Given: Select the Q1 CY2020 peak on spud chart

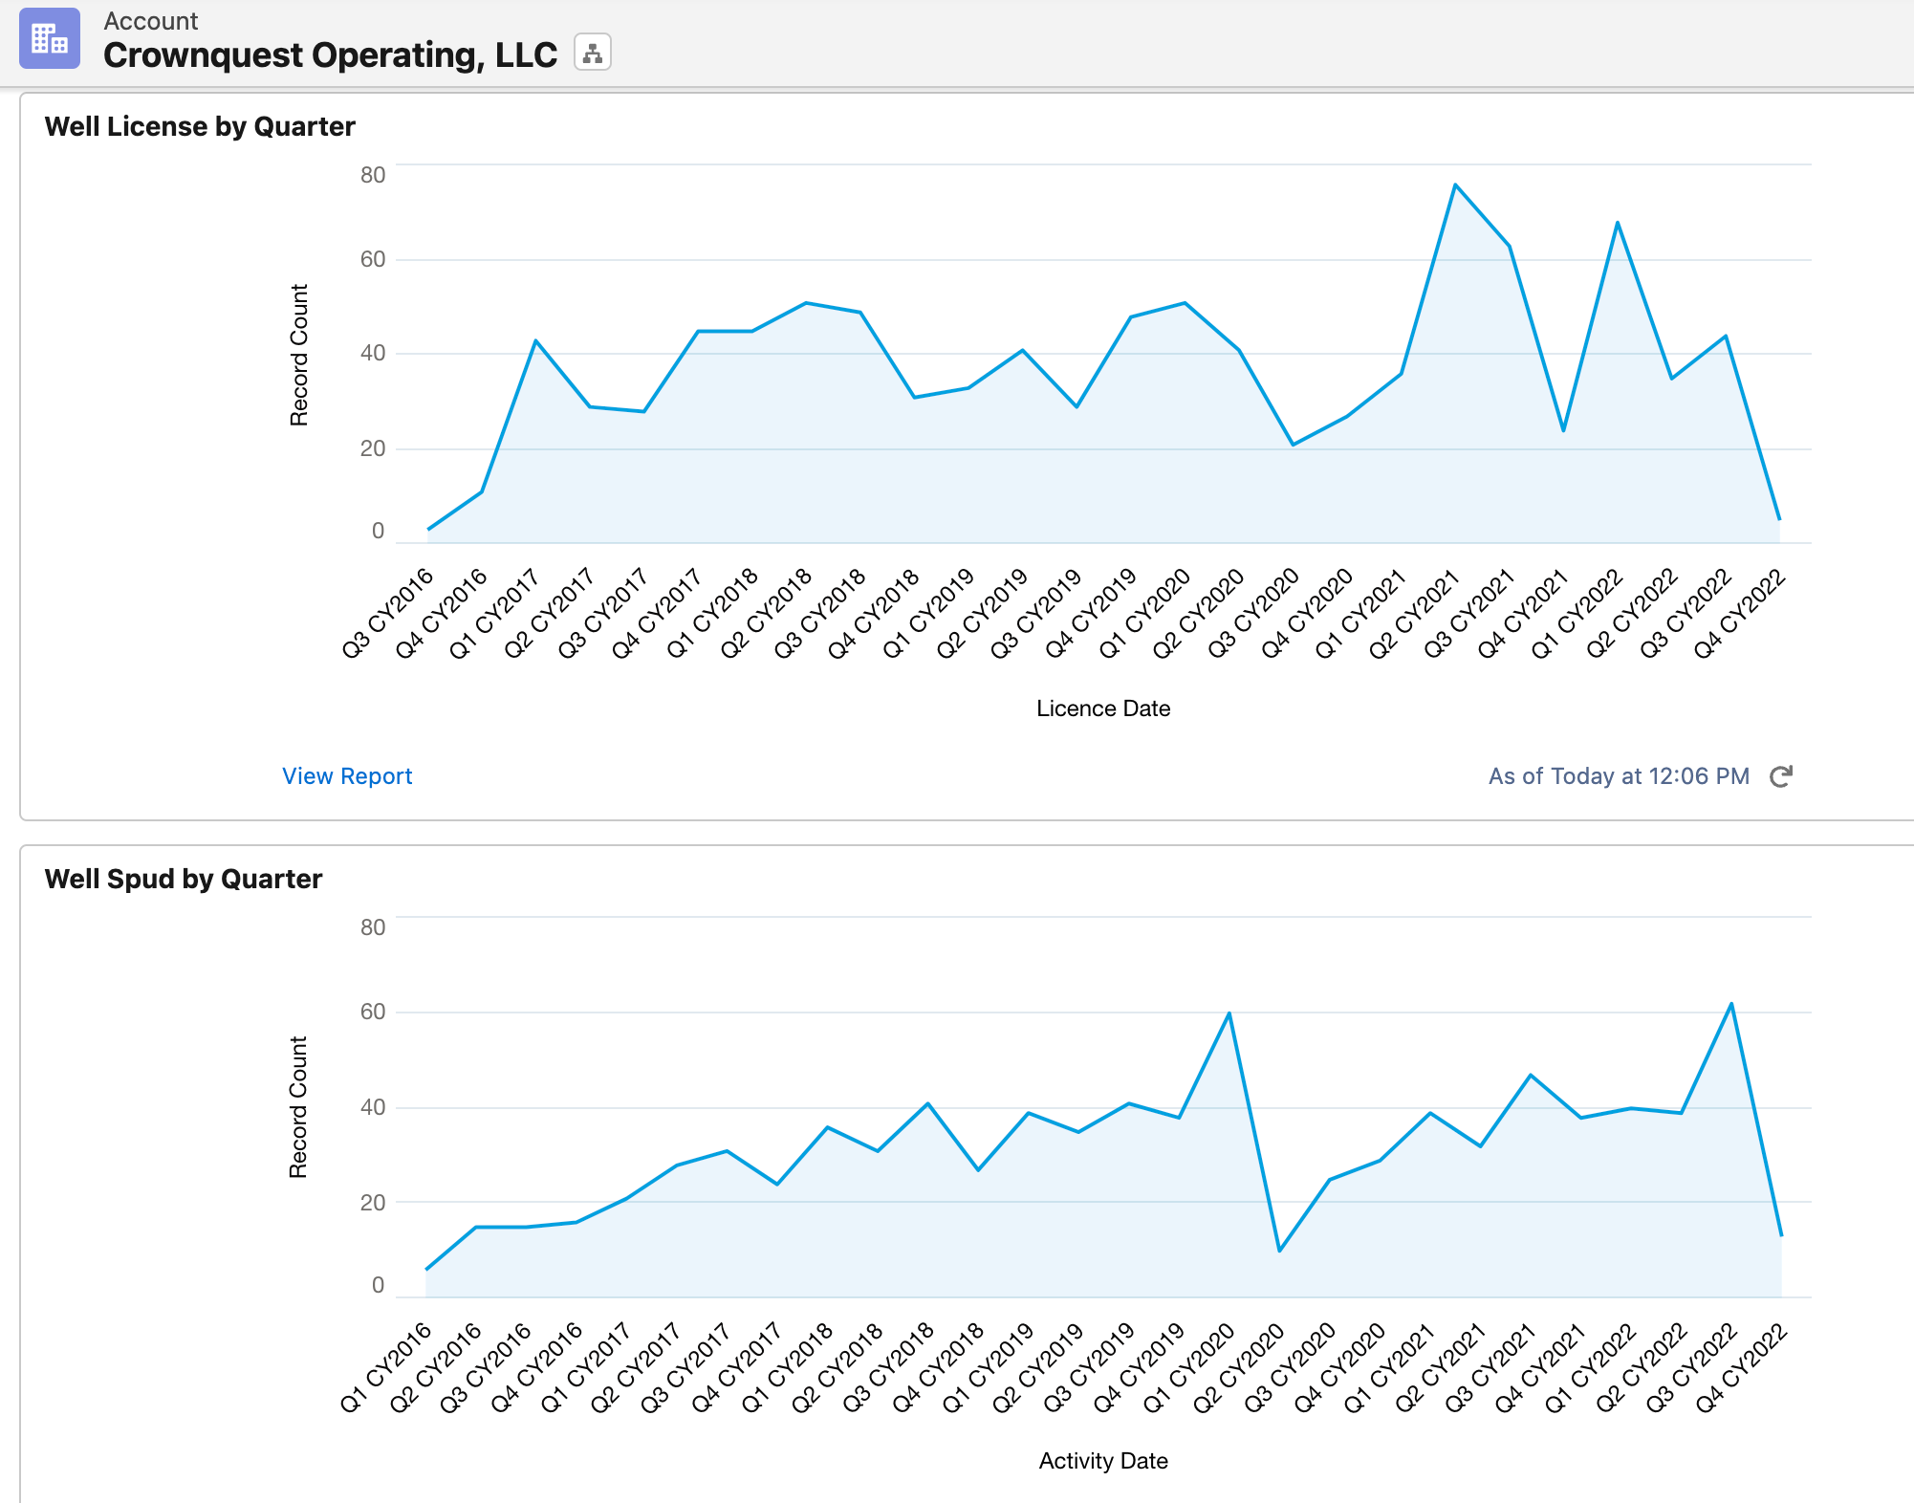Looking at the screenshot, I should [x=1228, y=1012].
